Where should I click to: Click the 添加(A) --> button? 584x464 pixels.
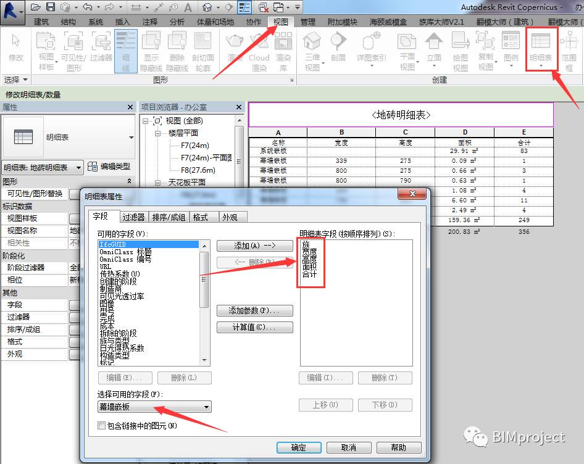click(255, 246)
